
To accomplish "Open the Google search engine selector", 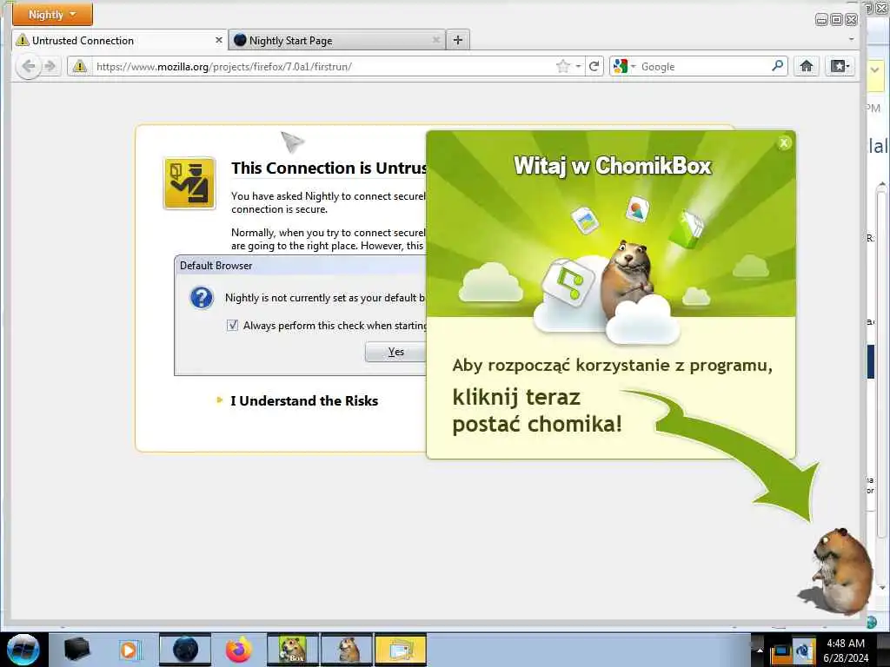I will point(624,66).
